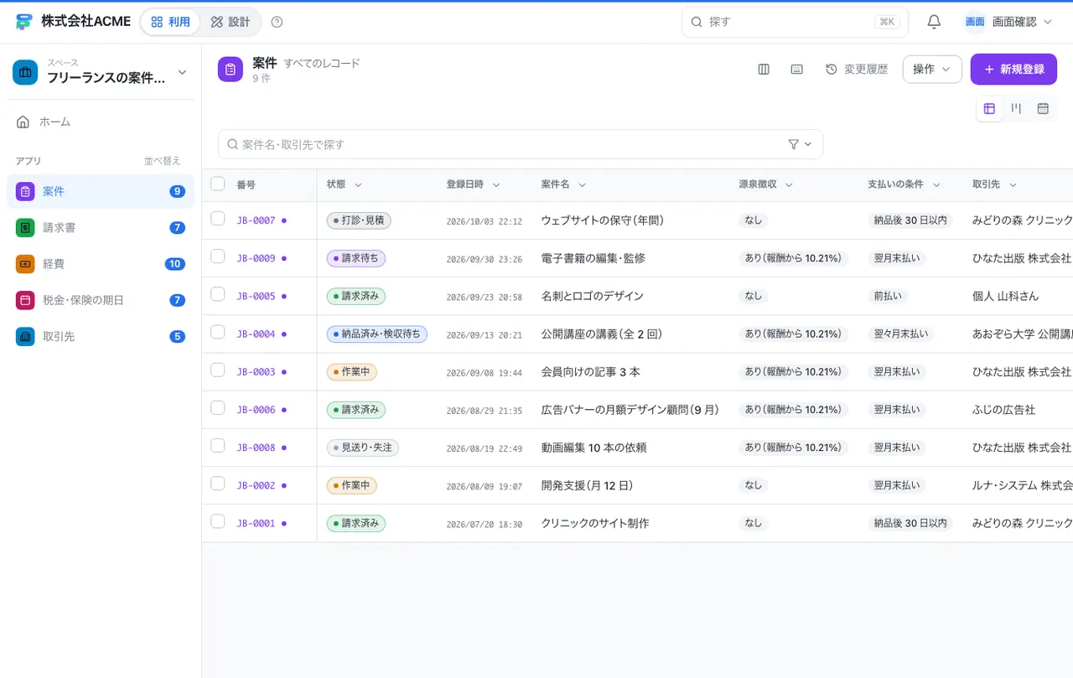1073x678 pixels.
Task: Open the 操作 dropdown menu
Action: click(x=932, y=70)
